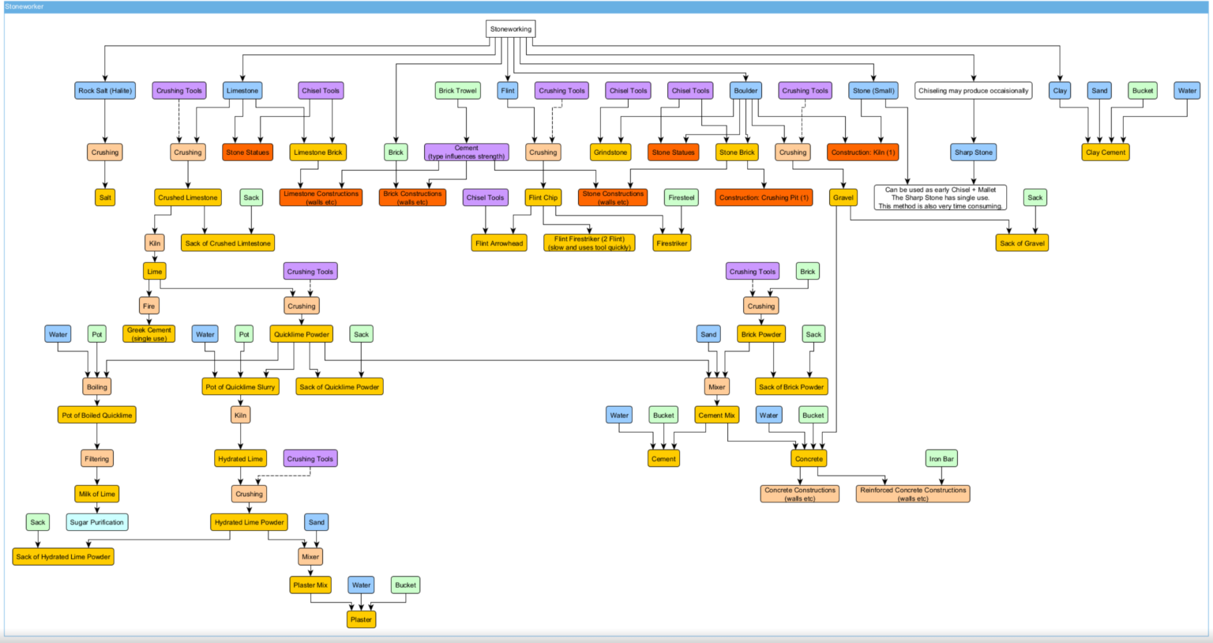Select the Grindstone node
Viewport: 1213px width, 643px height.
point(610,152)
